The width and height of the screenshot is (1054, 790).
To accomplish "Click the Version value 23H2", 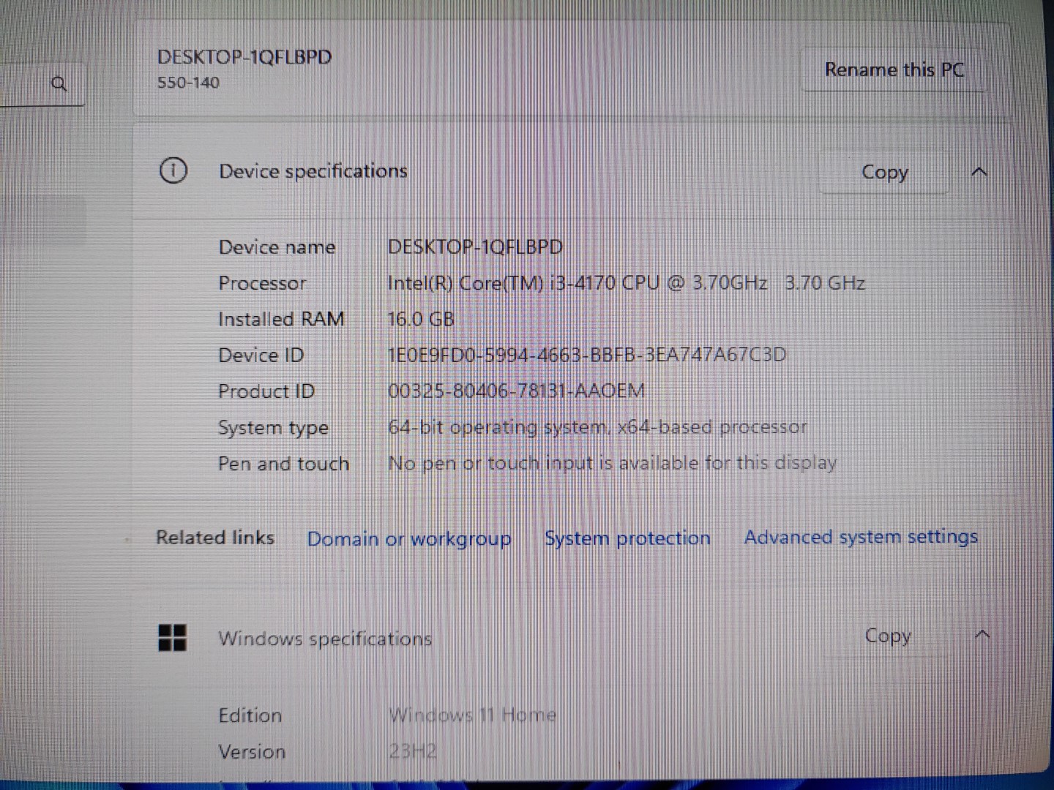I will point(413,751).
